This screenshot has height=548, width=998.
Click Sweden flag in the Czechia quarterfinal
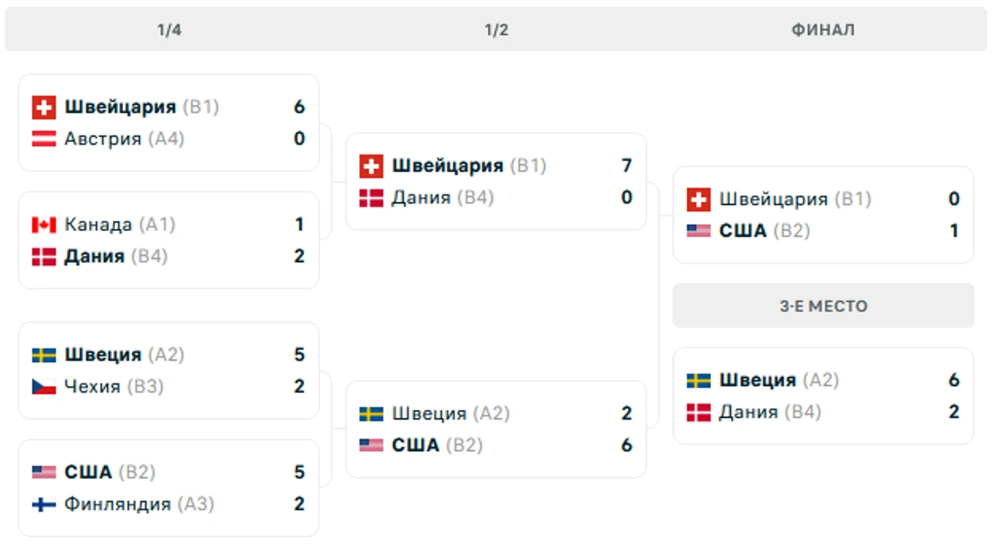[44, 355]
